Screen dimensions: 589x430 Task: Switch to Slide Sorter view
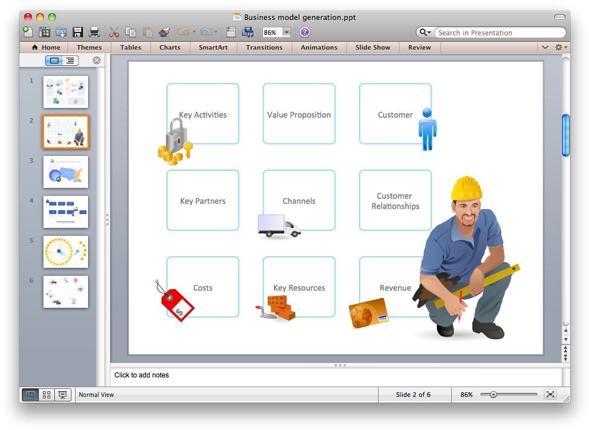click(x=47, y=395)
